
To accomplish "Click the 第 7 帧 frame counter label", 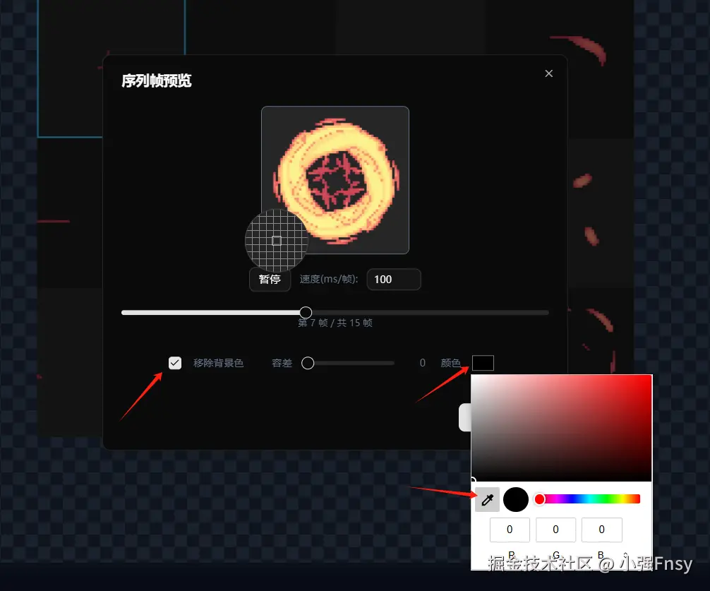I will [x=335, y=322].
